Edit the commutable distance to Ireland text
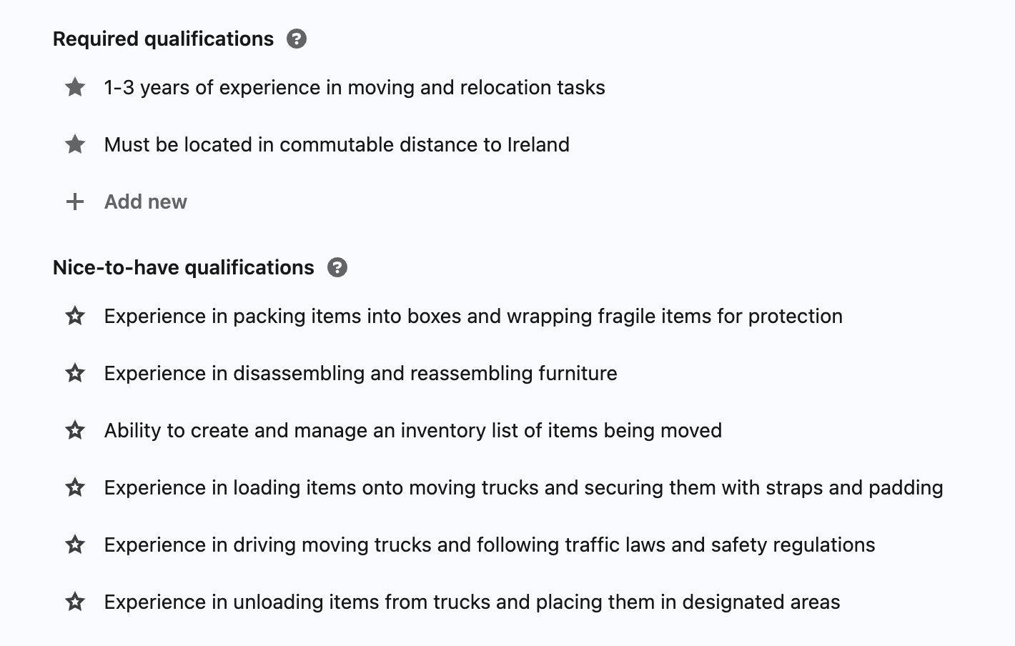The image size is (1015, 646). 337,144
